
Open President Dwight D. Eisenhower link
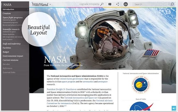(x=62, y=89)
